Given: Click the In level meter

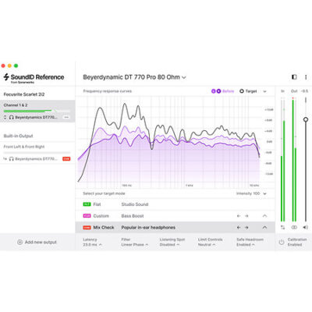Looking at the screenshot, I should (282, 159).
